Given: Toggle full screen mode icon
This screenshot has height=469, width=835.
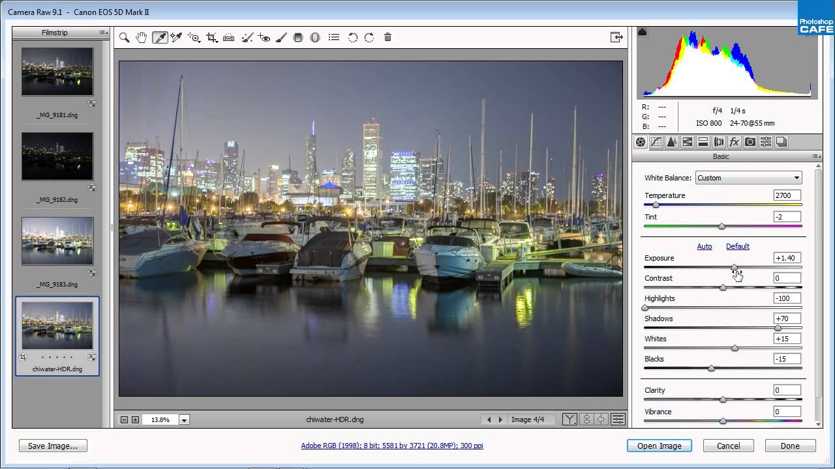Looking at the screenshot, I should (616, 38).
